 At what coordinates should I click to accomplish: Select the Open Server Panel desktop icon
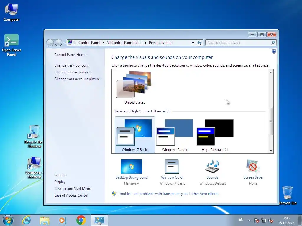[x=12, y=45]
